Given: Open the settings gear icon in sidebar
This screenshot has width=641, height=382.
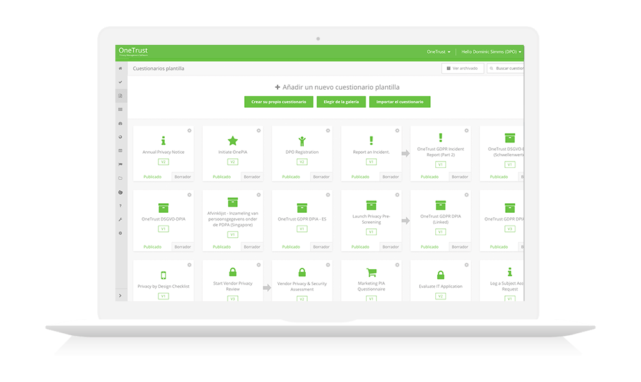Looking at the screenshot, I should [121, 233].
